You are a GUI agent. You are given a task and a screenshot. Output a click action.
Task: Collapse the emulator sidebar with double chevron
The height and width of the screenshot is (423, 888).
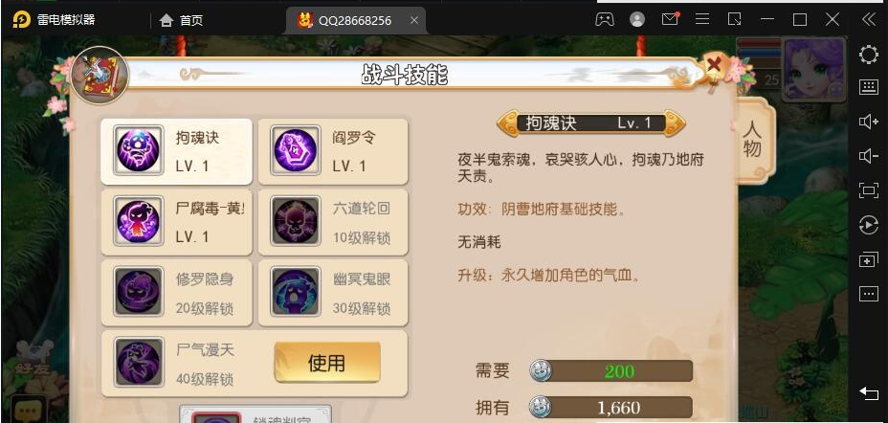869,20
